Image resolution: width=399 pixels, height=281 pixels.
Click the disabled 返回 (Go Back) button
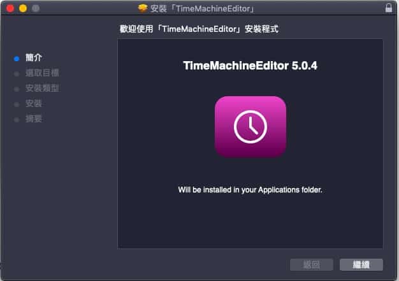tap(312, 264)
